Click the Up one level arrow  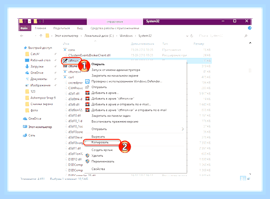[x=41, y=36]
